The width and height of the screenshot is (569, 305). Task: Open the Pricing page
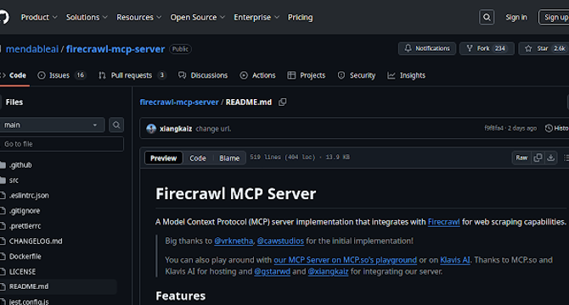(300, 17)
